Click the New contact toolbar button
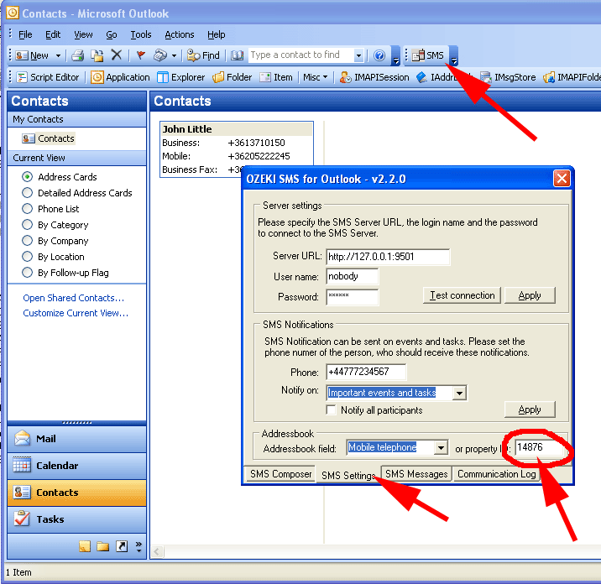This screenshot has height=584, width=601. click(32, 56)
